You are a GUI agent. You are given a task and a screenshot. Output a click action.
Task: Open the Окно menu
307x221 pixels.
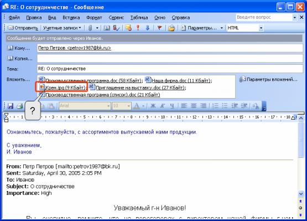click(x=160, y=18)
